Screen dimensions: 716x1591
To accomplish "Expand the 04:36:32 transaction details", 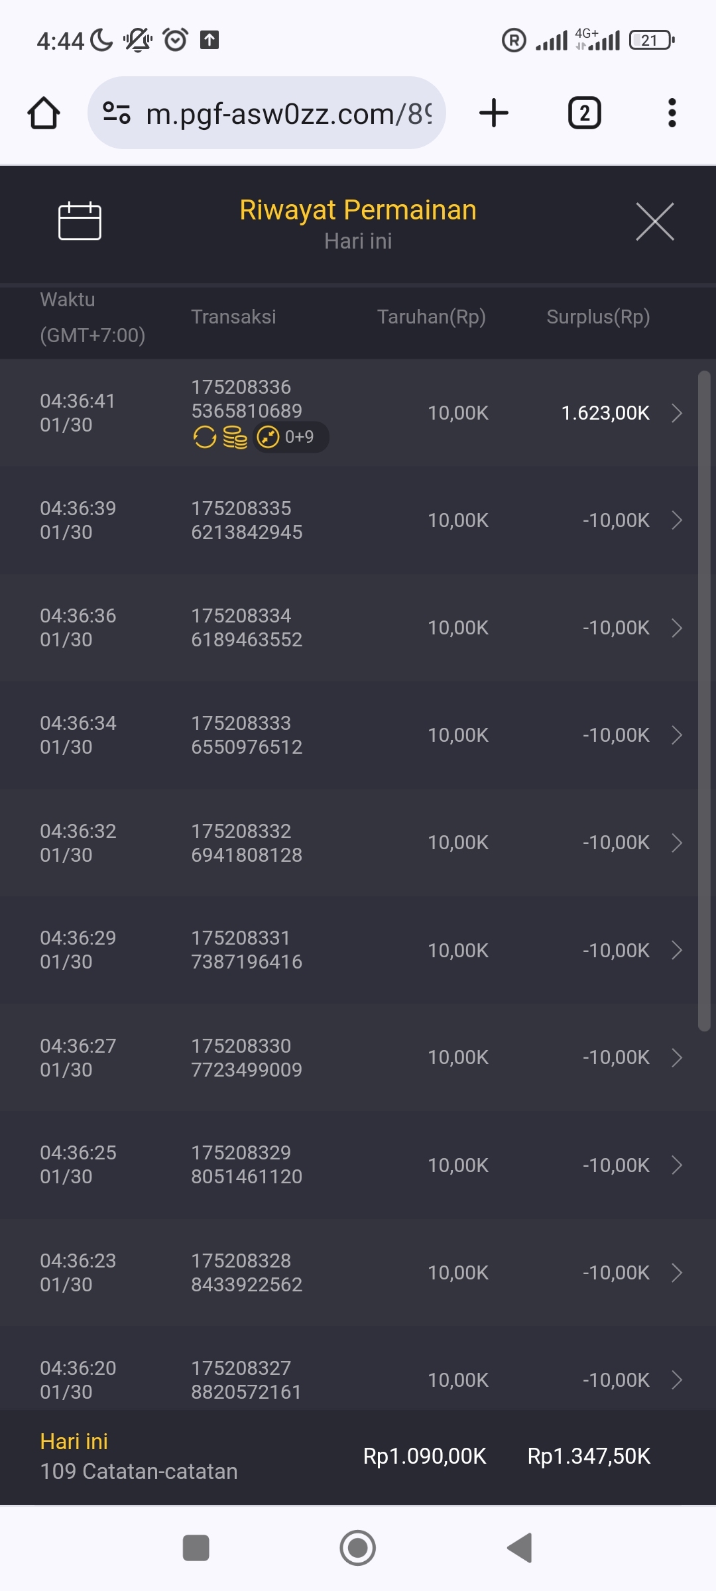I will coord(676,843).
